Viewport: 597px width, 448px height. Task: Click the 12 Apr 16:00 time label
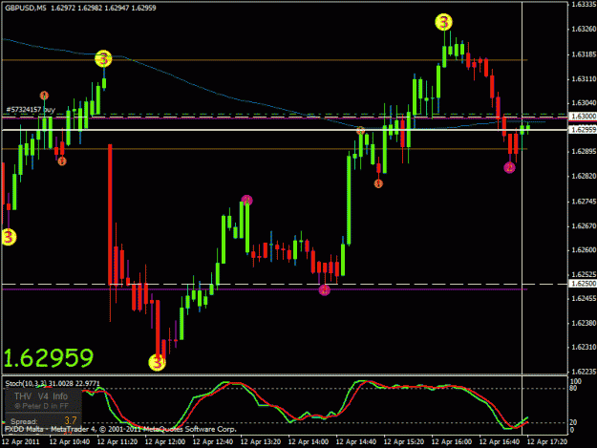(452, 442)
